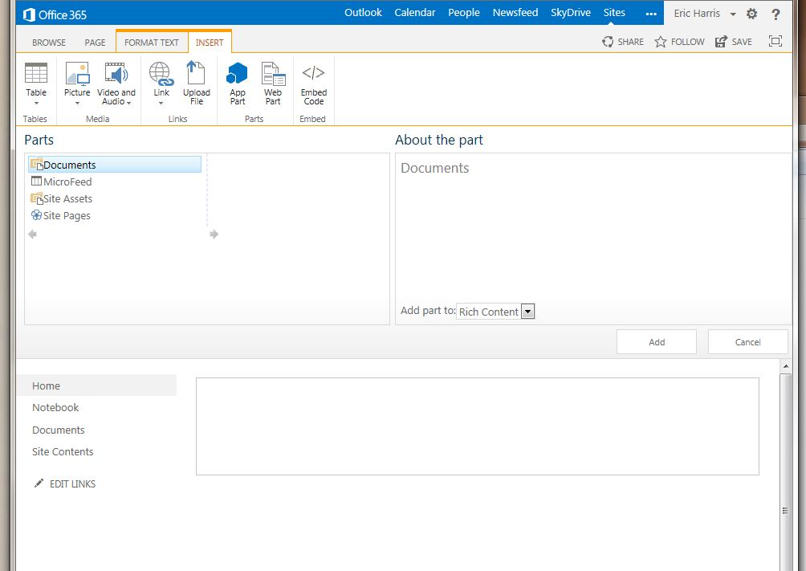Click the Link globe icon
Screen dimensions: 806x571
pos(161,73)
